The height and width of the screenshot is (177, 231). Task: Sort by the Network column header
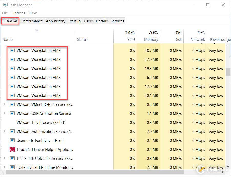[x=195, y=36]
